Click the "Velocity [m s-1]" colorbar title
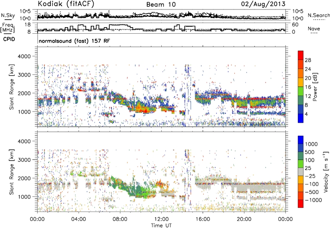The image size is (330, 228). click(x=326, y=172)
